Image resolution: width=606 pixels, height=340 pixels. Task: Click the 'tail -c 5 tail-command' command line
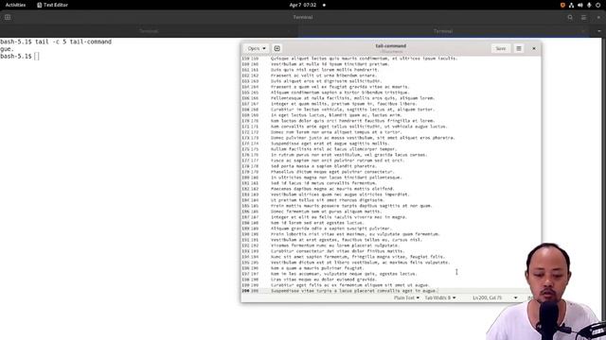[x=73, y=42]
